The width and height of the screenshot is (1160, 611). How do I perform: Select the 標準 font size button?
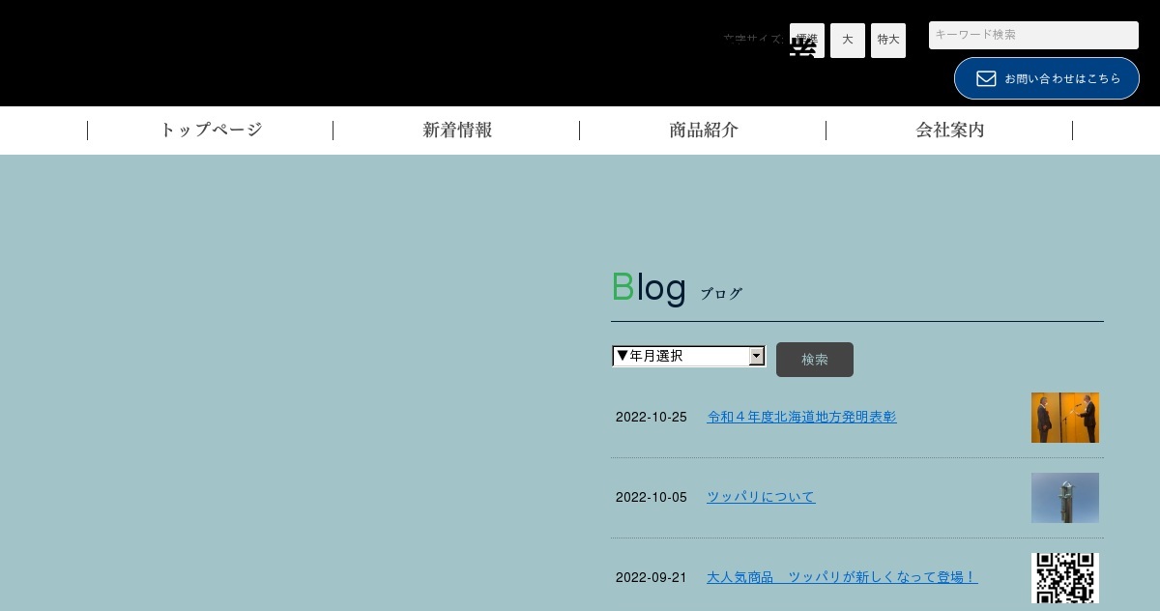pos(806,41)
